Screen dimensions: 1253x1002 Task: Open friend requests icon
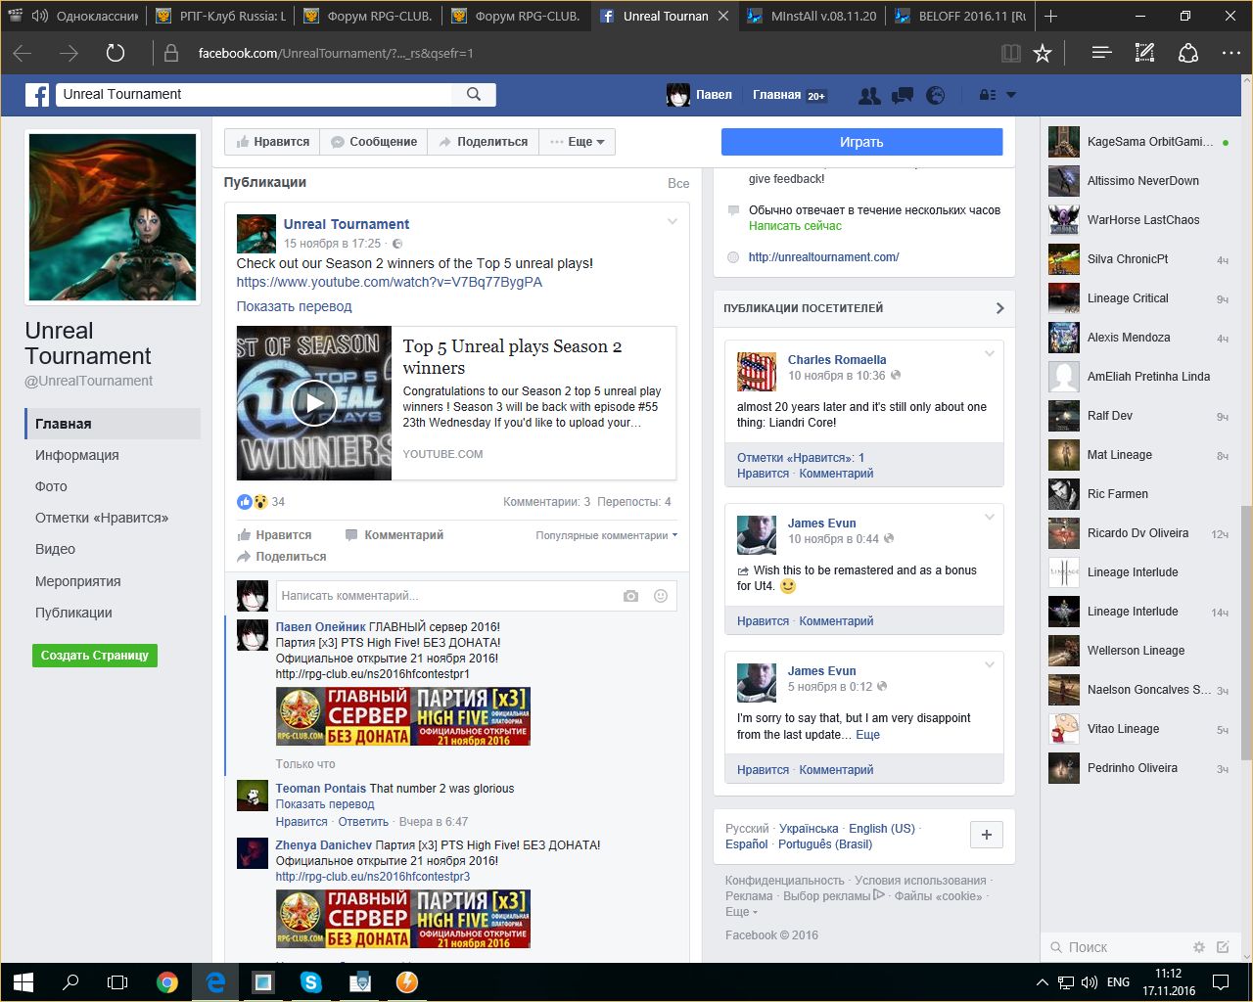click(868, 95)
